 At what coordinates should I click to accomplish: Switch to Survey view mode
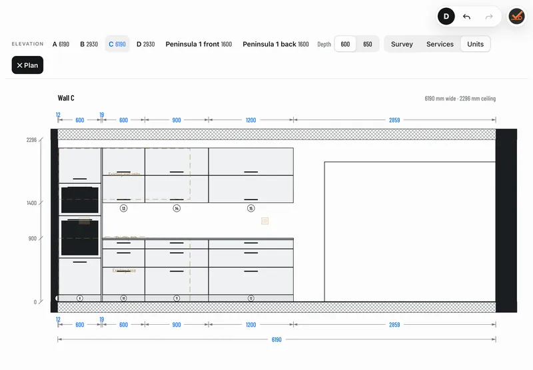pos(402,44)
